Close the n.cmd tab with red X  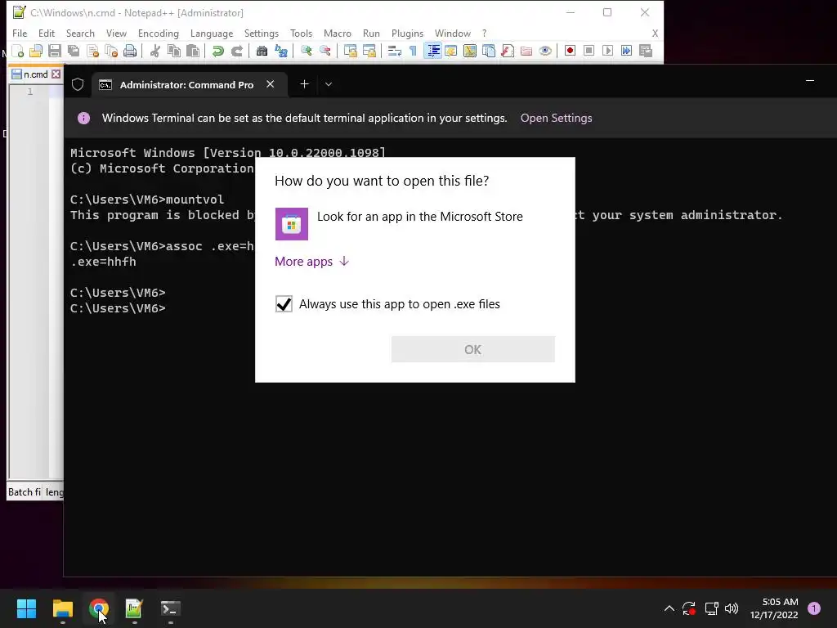click(x=56, y=74)
